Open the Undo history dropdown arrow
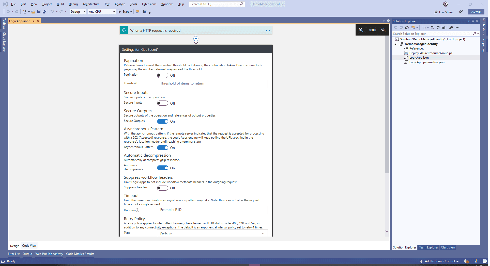 click(x=56, y=12)
